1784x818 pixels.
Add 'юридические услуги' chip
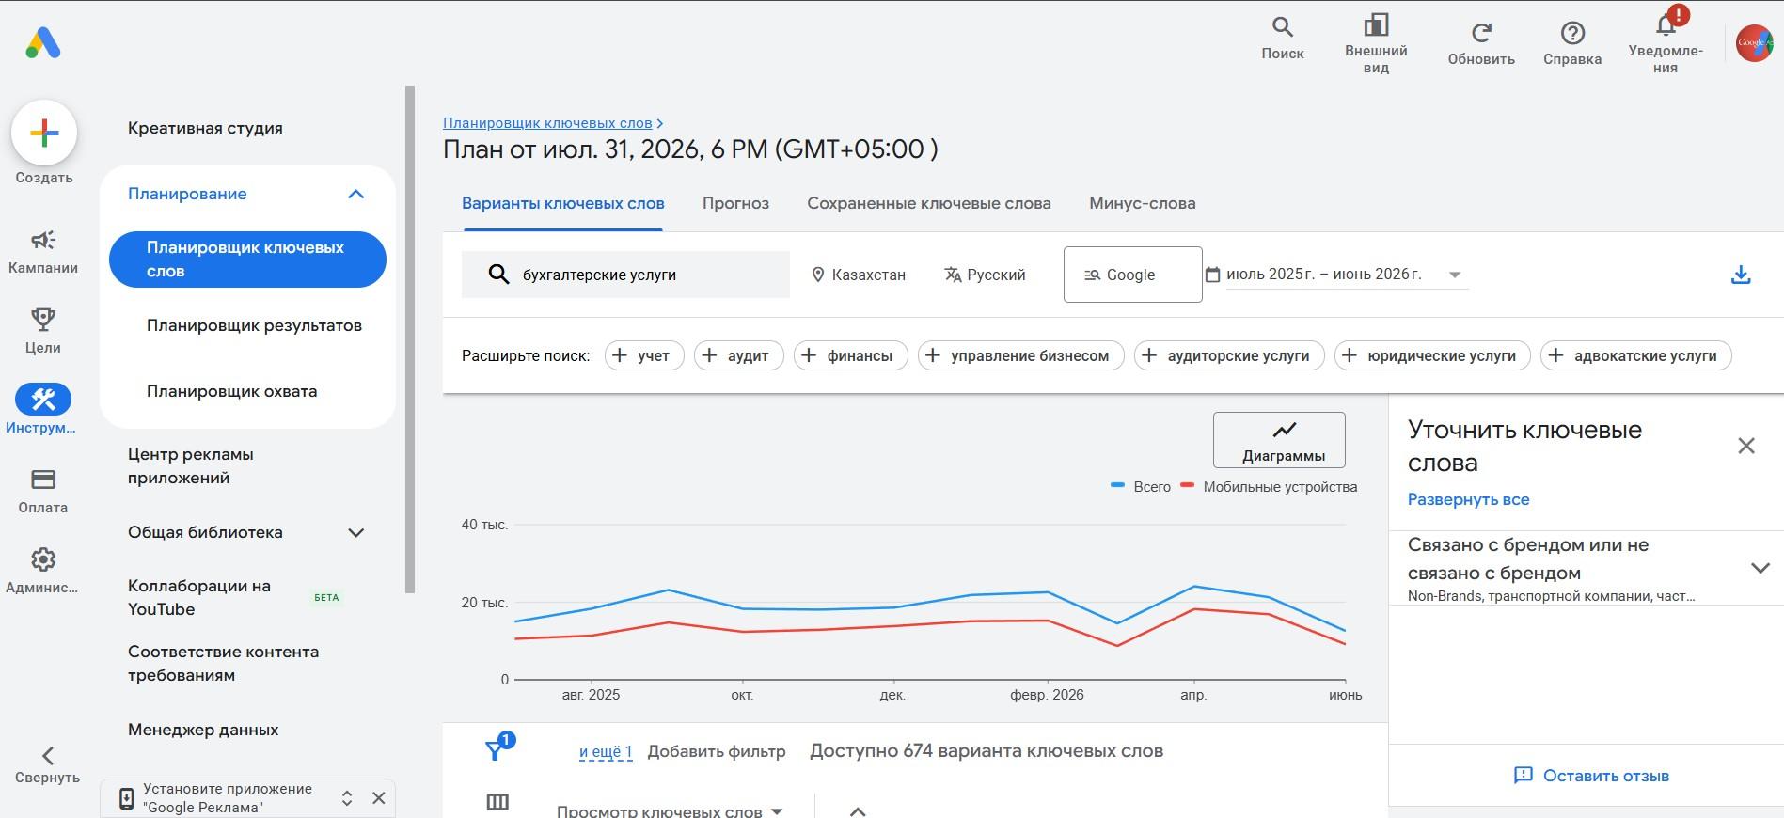1432,355
